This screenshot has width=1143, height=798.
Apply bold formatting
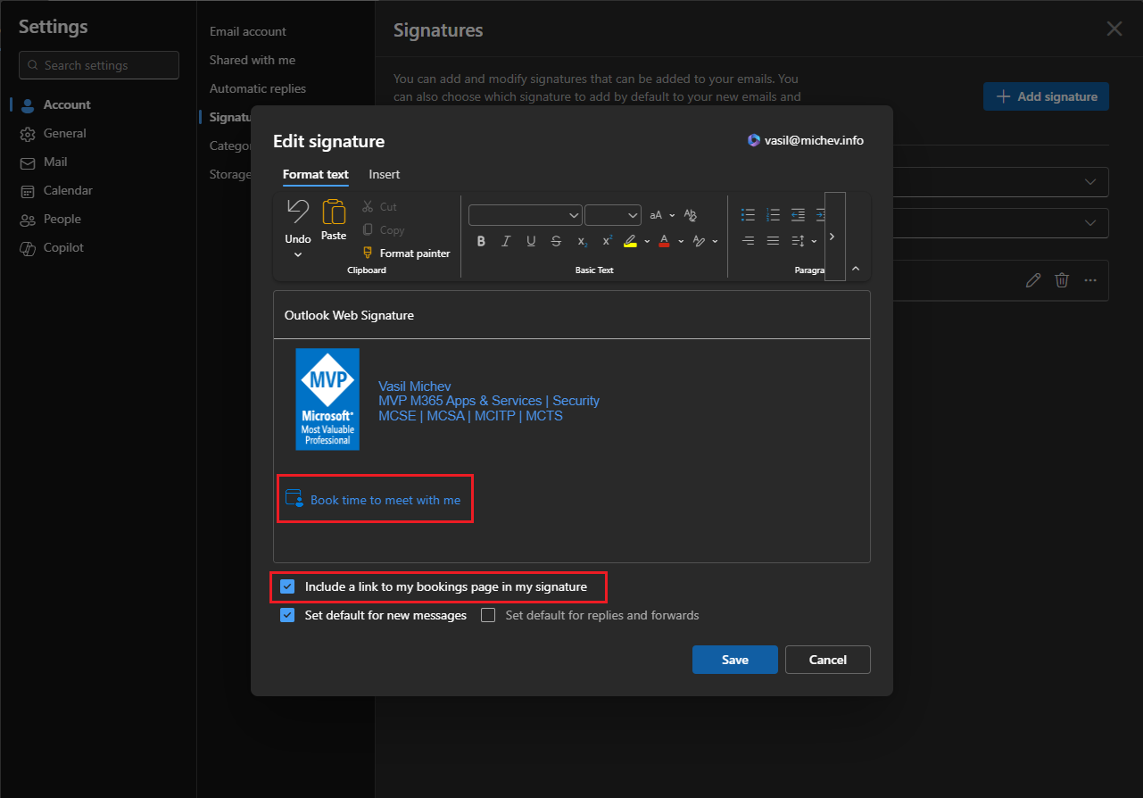click(x=481, y=241)
